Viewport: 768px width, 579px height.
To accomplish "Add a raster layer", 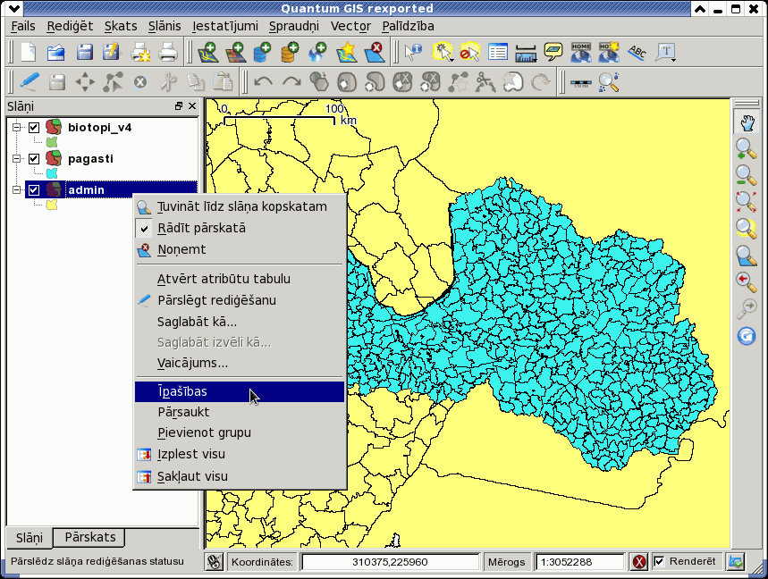I will pyautogui.click(x=235, y=52).
